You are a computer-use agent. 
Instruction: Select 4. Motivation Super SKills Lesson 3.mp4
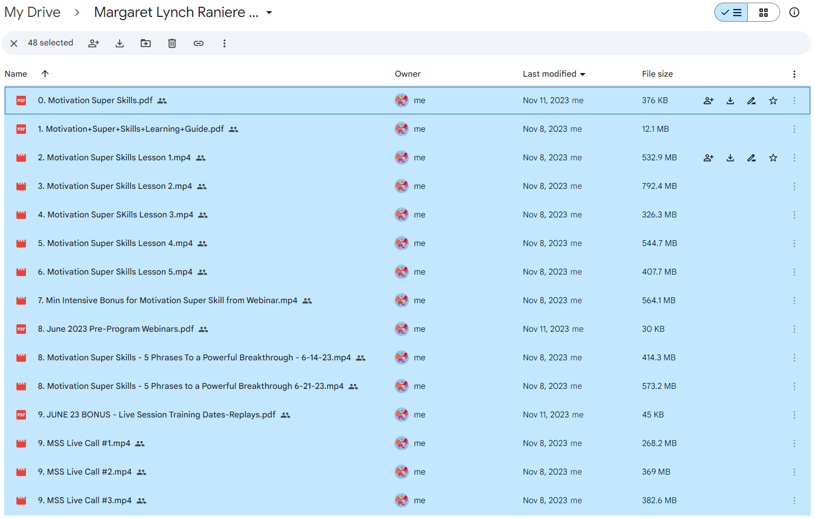(x=407, y=215)
